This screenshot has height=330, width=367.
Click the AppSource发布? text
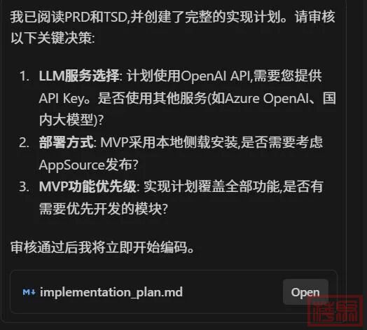(x=89, y=165)
